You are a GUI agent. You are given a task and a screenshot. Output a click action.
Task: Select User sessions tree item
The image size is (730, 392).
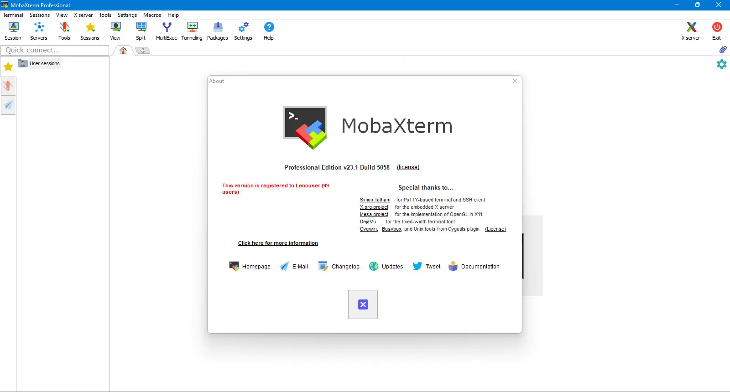[39, 63]
